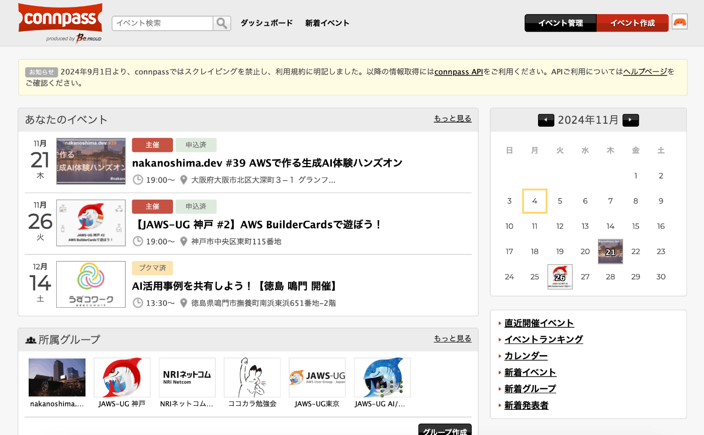704x435 pixels.
Task: Open the JAWS-UG 神戸 #2 event thumbnail
Action: tap(91, 223)
